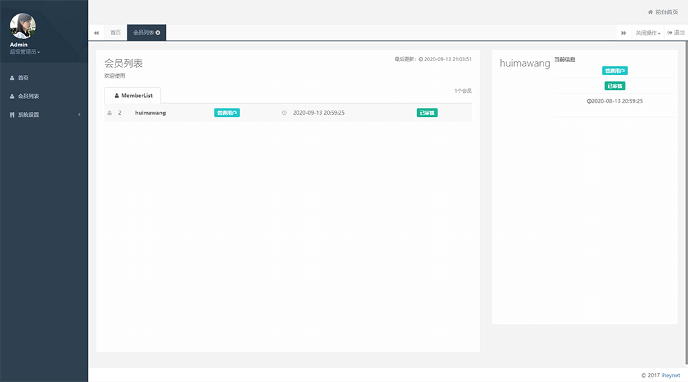Image resolution: width=688 pixels, height=382 pixels.
Task: Click the tab scroll-left double arrow icon
Action: (x=96, y=33)
